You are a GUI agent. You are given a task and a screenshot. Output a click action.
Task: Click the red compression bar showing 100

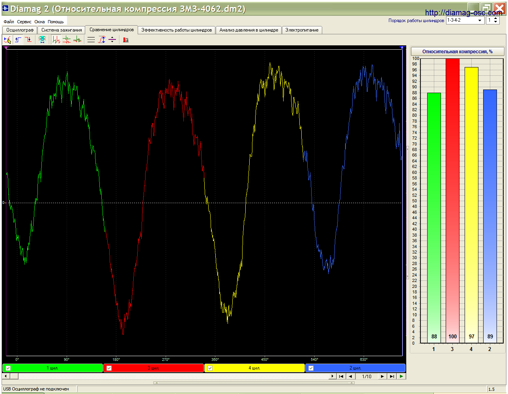click(x=452, y=201)
